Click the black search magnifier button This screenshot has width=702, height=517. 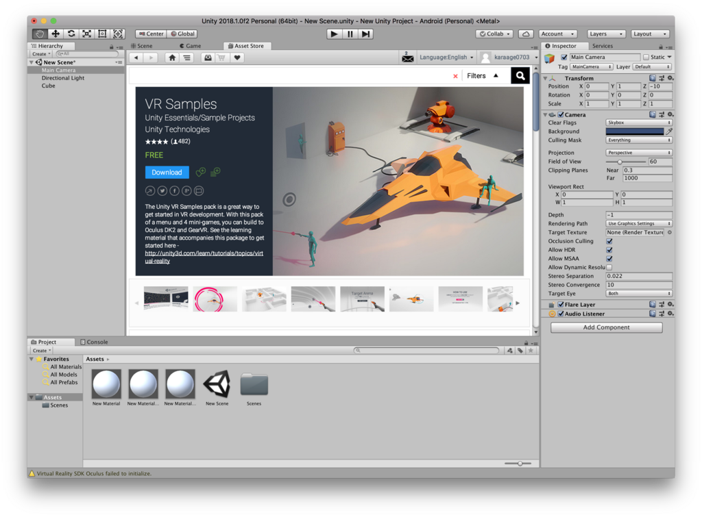(520, 75)
